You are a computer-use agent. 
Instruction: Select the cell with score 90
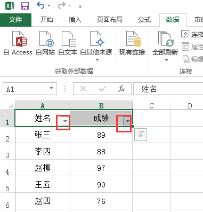pyautogui.click(x=101, y=184)
